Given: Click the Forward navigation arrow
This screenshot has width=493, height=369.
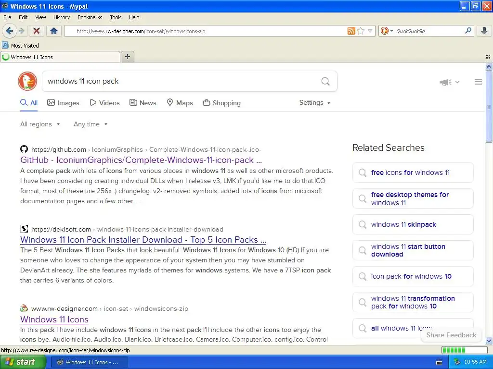Looking at the screenshot, I should 21,31.
